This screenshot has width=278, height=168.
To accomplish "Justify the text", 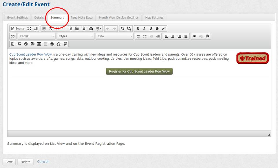I will pos(186,36).
